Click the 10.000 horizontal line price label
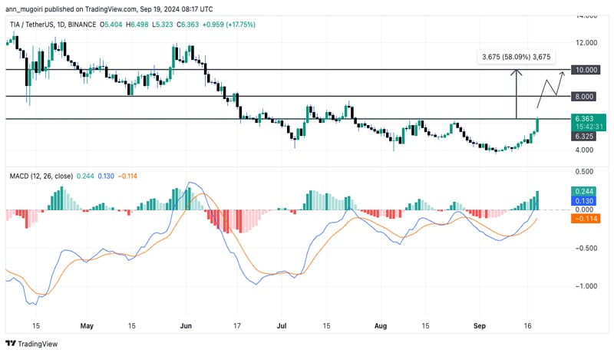The width and height of the screenshot is (614, 353). tap(586, 70)
